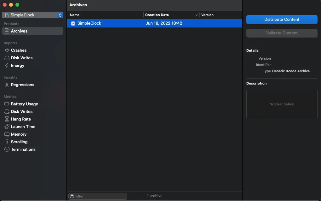Image resolution: width=321 pixels, height=201 pixels.
Task: Open the SimpleClock product selector dropdown
Action: click(32, 15)
